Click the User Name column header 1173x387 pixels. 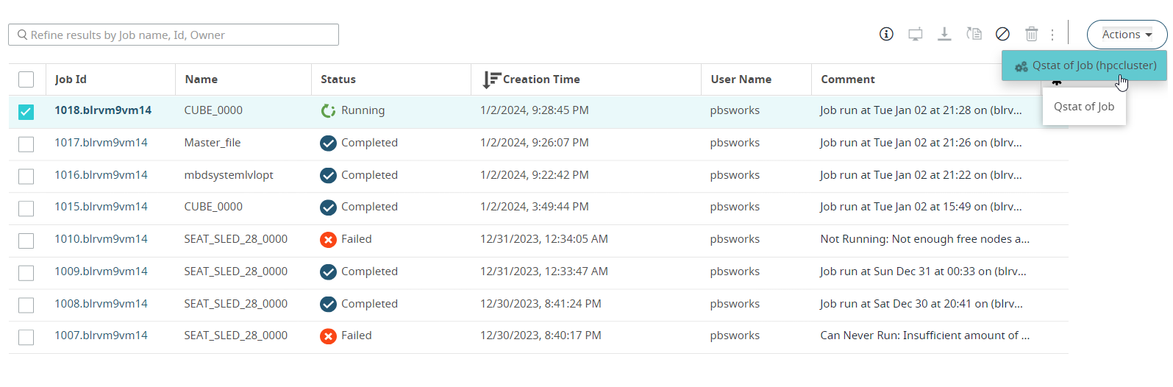(x=741, y=79)
